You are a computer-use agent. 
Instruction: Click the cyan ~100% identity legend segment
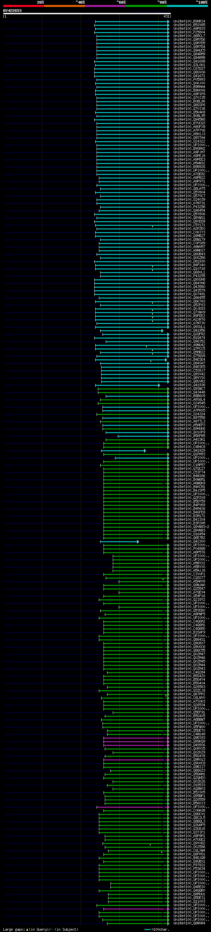coord(187,6)
